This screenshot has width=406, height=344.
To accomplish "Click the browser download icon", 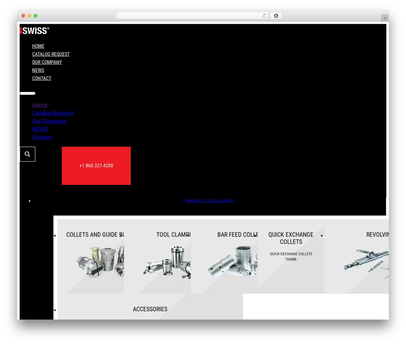I will (x=276, y=16).
